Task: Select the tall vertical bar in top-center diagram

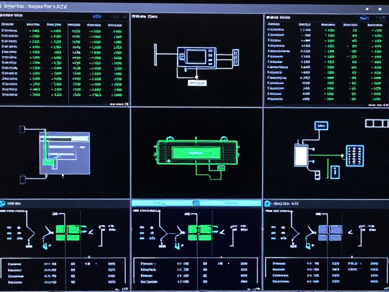Action: [x=156, y=55]
